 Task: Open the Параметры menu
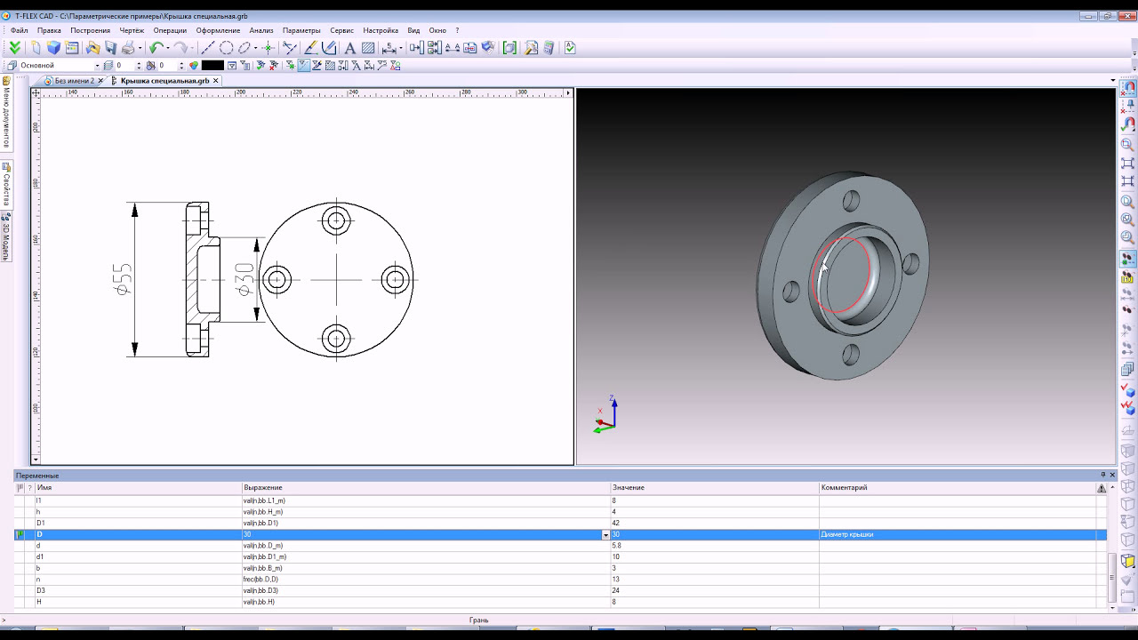tap(301, 30)
